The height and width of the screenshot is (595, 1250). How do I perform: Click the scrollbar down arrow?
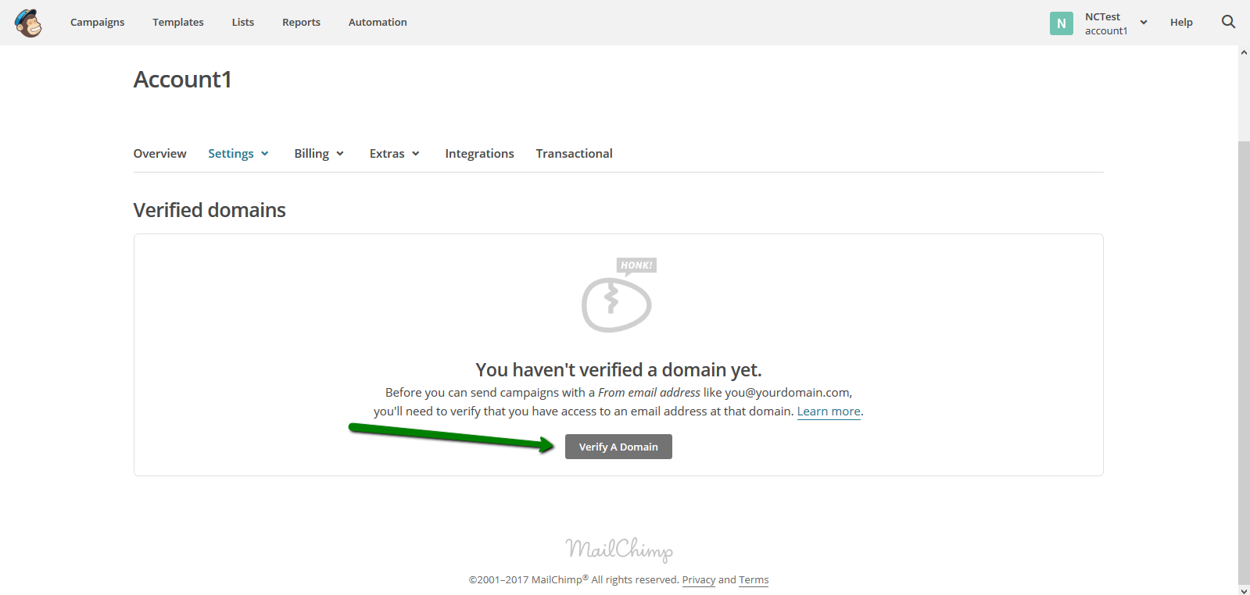(1244, 590)
